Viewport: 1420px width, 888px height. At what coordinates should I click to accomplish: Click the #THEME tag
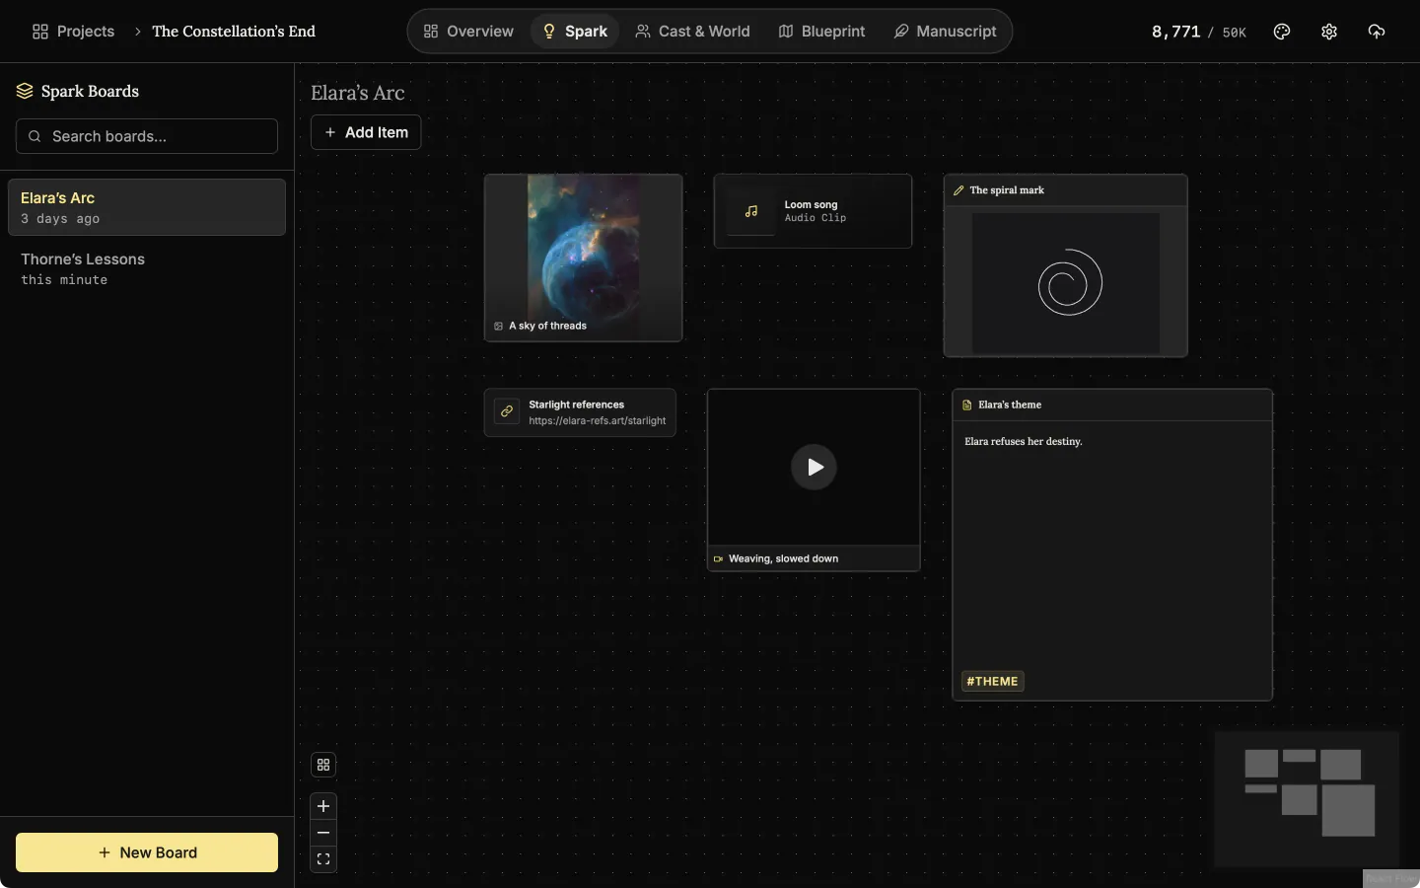pos(993,681)
